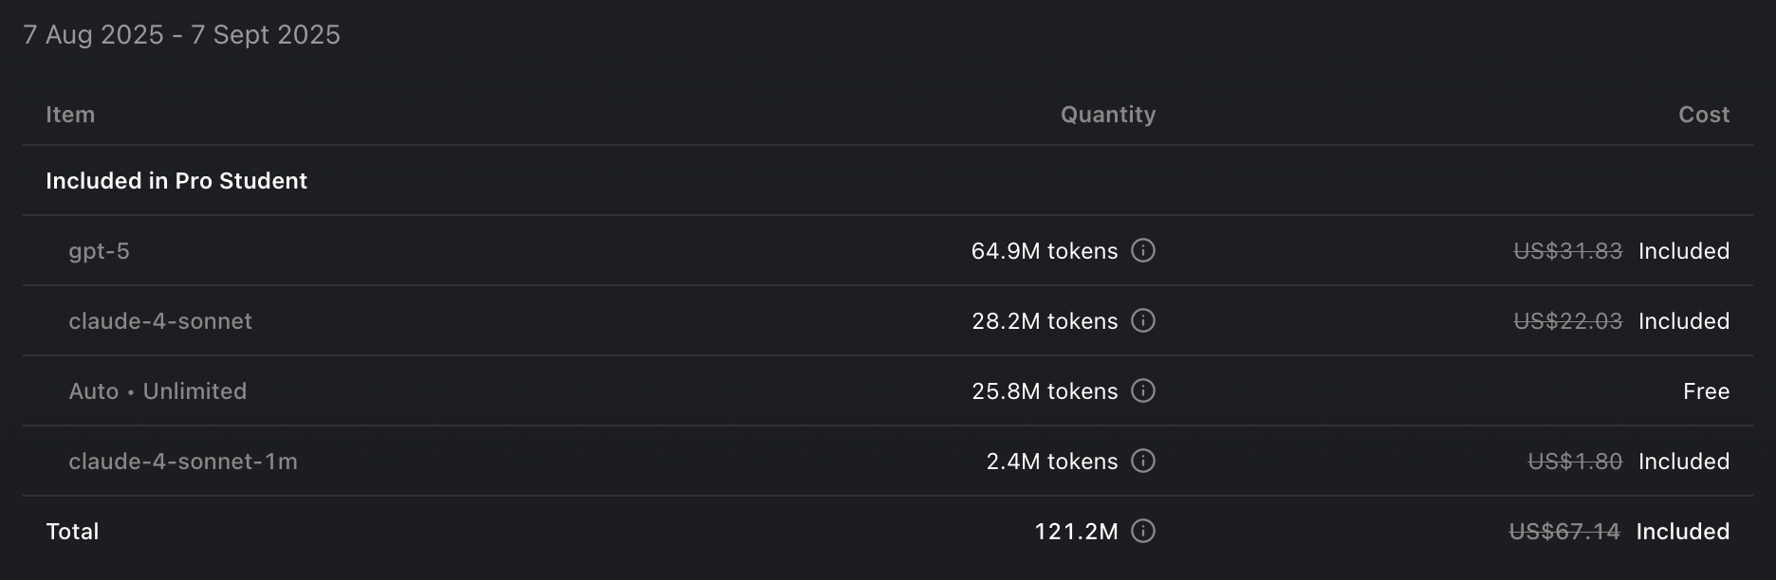Click the Quantity column header
This screenshot has height=580, width=1776.
[1107, 115]
